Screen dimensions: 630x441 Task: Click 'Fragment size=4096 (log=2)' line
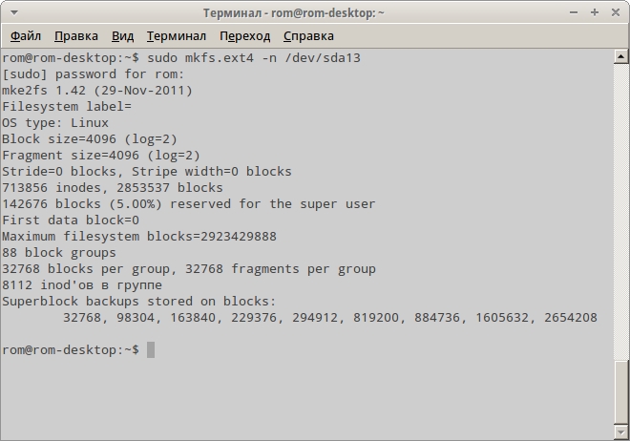[101, 156]
